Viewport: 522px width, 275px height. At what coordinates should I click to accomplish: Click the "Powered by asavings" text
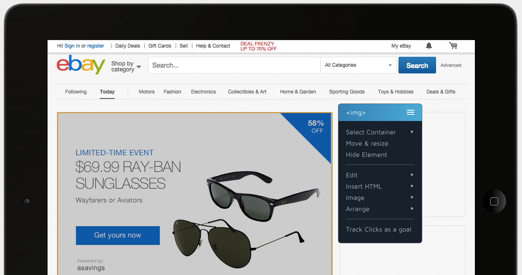point(91,265)
